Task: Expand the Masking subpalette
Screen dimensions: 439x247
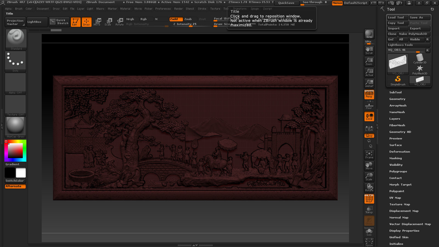Action: tap(395, 158)
